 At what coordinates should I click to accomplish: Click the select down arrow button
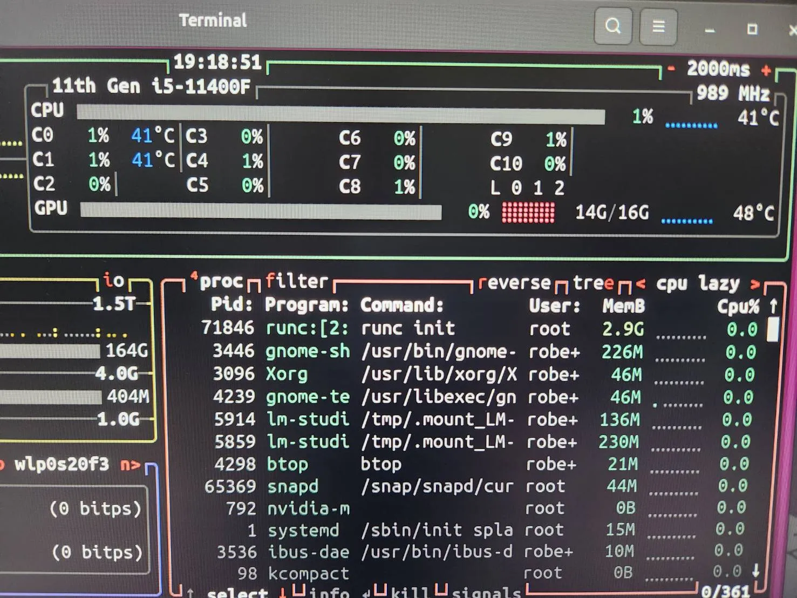click(x=283, y=593)
